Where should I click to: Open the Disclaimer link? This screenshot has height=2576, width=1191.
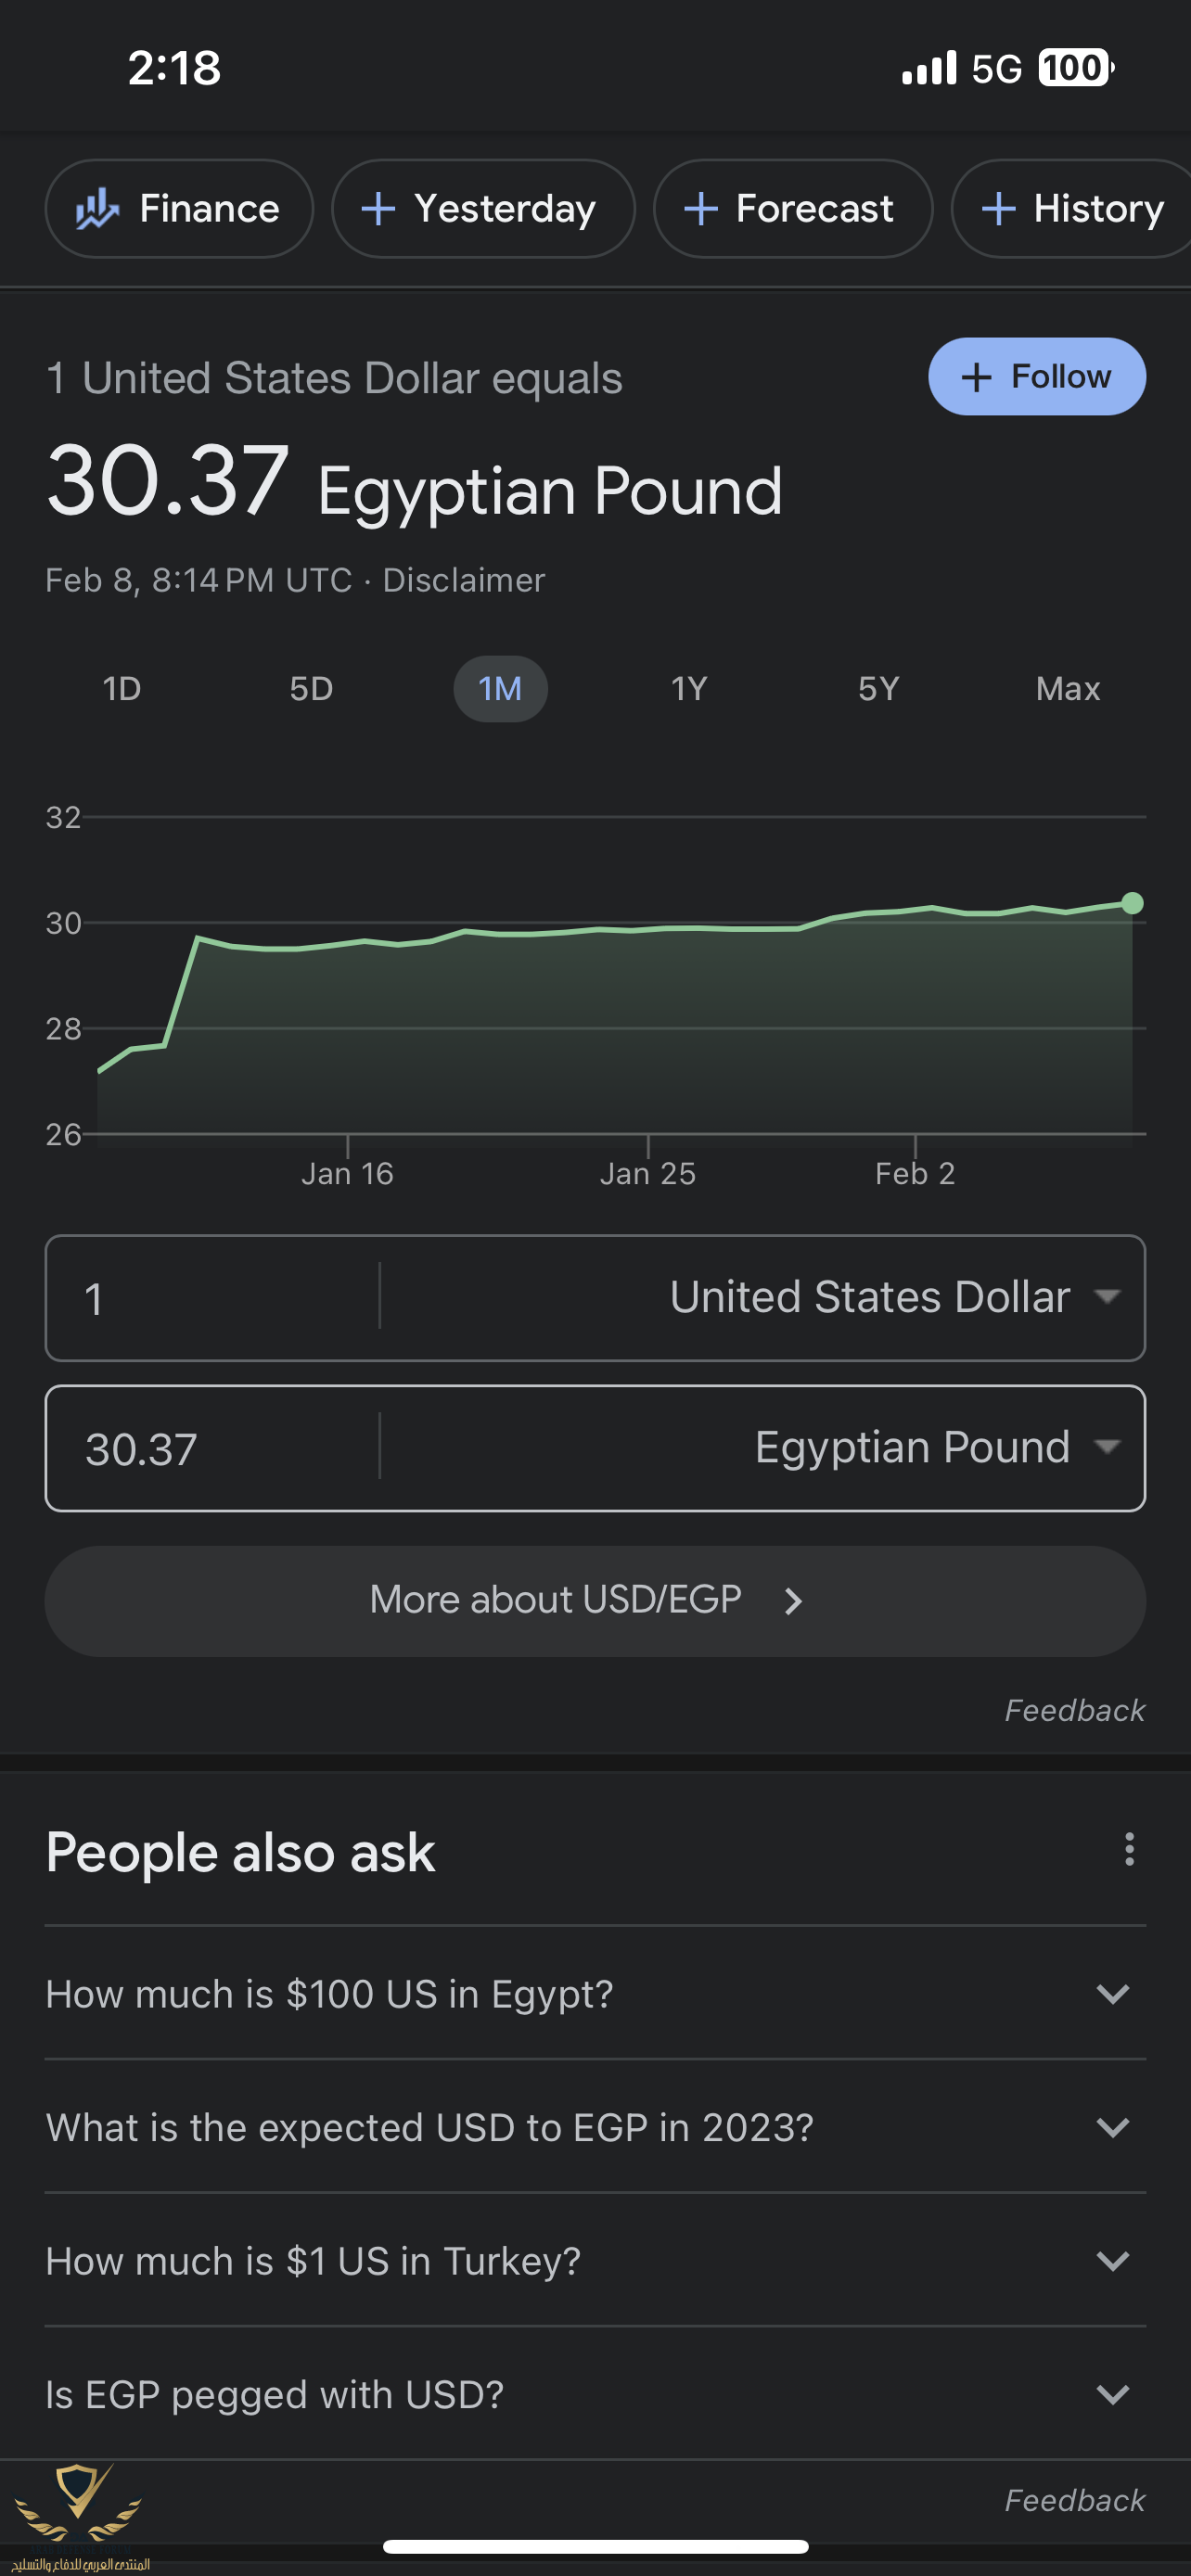point(464,580)
